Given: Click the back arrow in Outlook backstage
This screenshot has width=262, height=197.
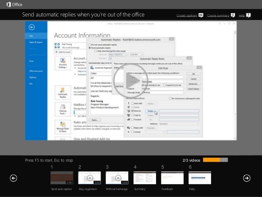Looking at the screenshot, I should pyautogui.click(x=32, y=27).
